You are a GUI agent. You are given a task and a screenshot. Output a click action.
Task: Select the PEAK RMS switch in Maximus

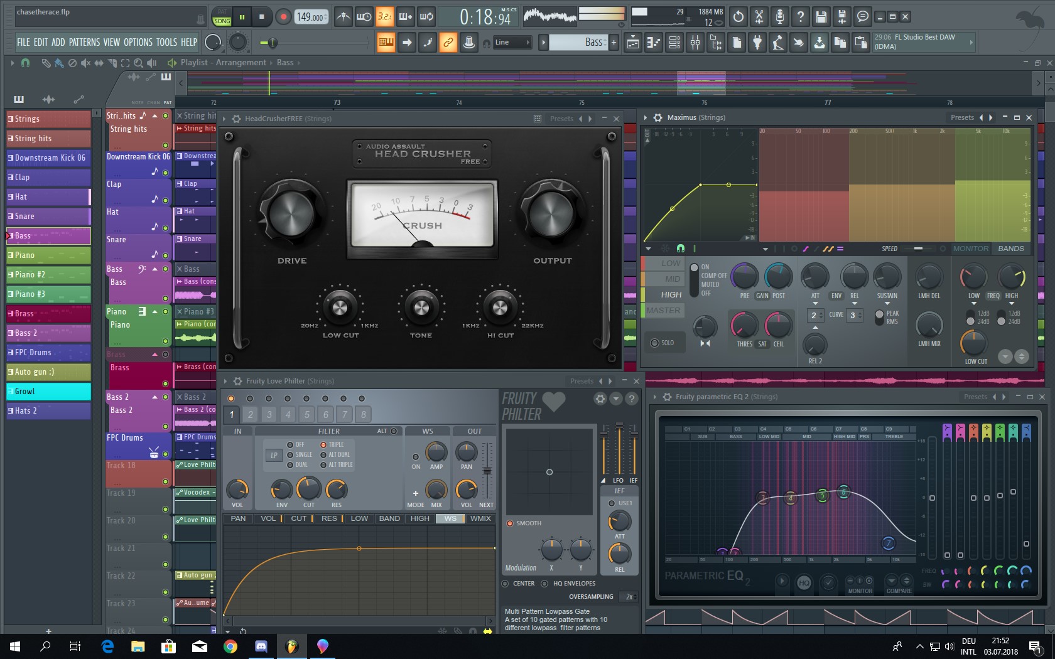pos(879,316)
